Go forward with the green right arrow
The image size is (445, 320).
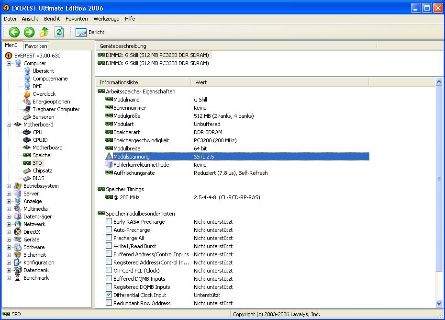coord(29,32)
